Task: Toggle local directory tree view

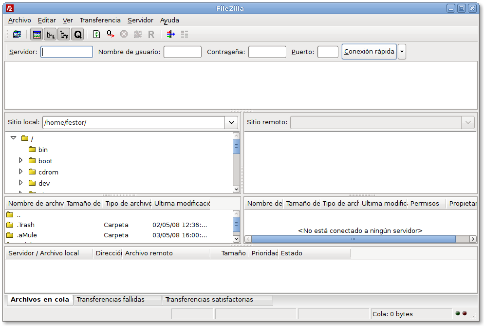Action: [x=50, y=34]
